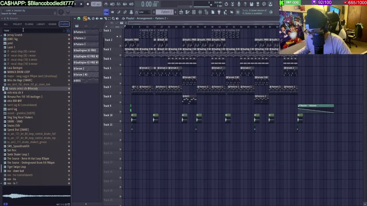This screenshot has height=206, width=367.
Task: Expand the naruto select sfx entry
Action: pos(3,88)
